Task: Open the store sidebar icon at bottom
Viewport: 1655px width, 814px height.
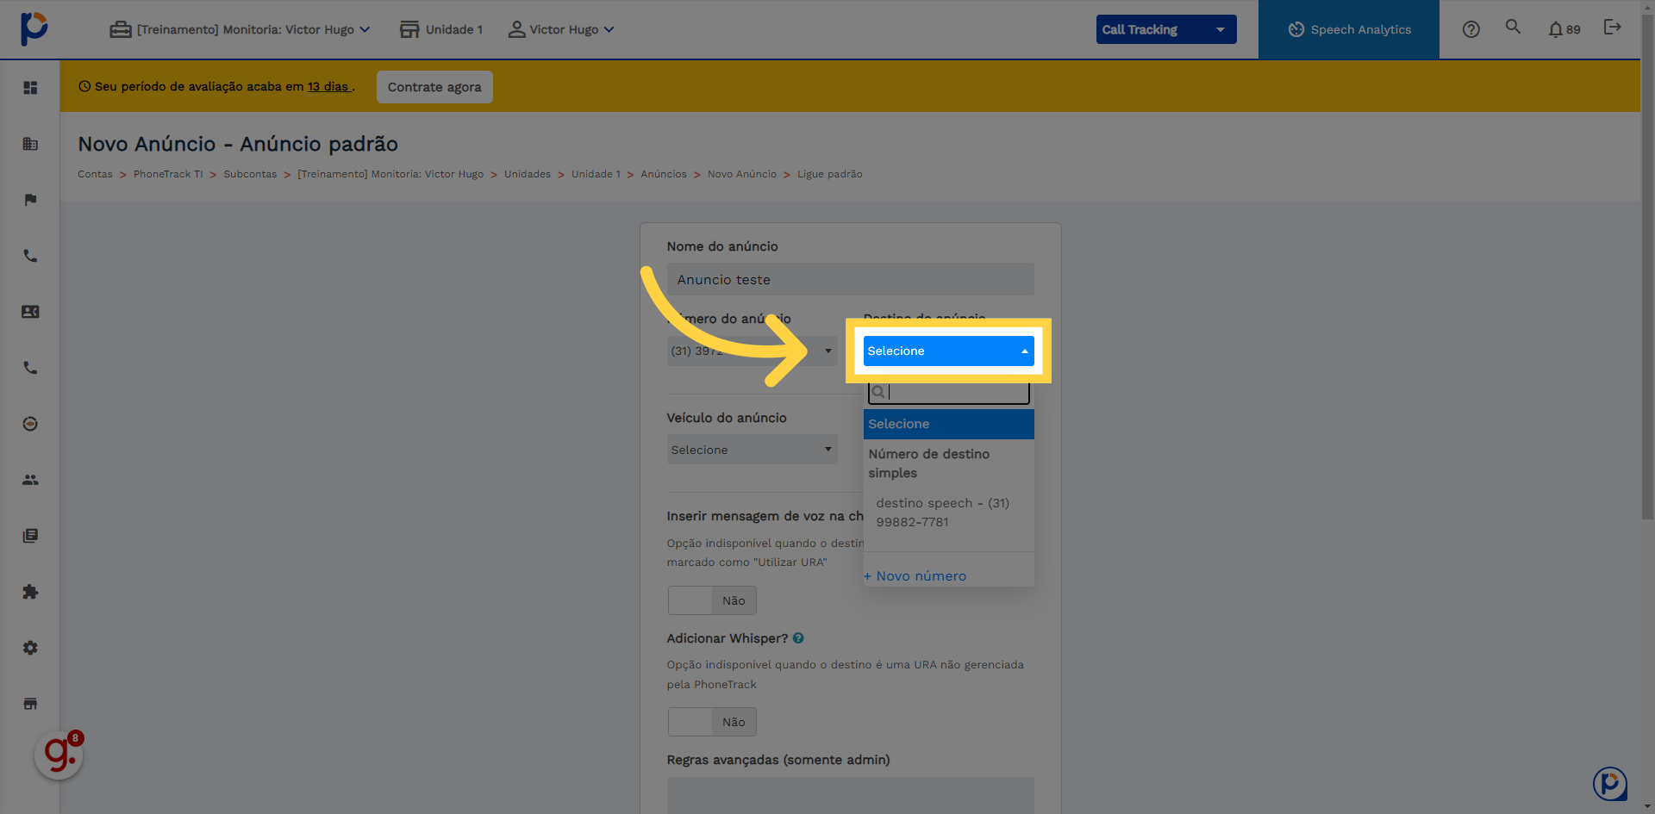Action: tap(30, 704)
